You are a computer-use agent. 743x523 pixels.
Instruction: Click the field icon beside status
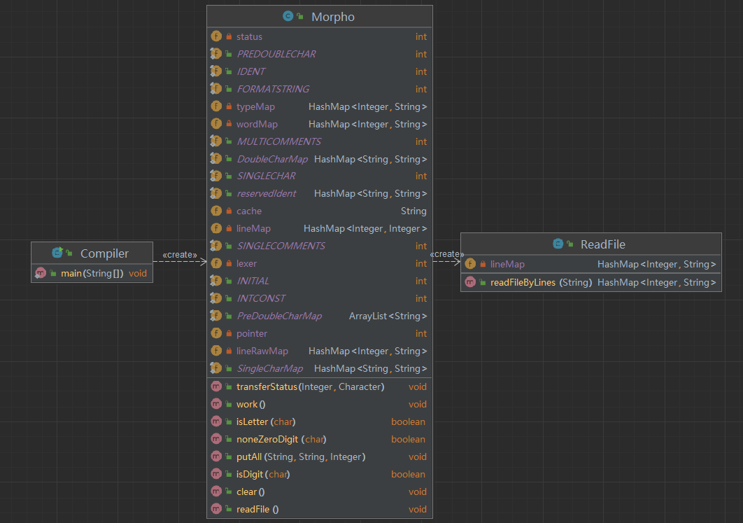point(216,36)
